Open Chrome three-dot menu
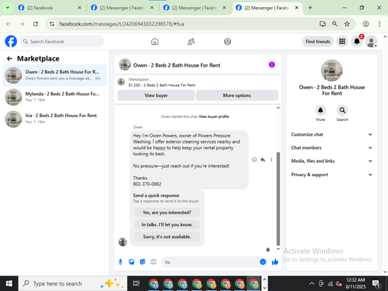The image size is (388, 291). (379, 24)
